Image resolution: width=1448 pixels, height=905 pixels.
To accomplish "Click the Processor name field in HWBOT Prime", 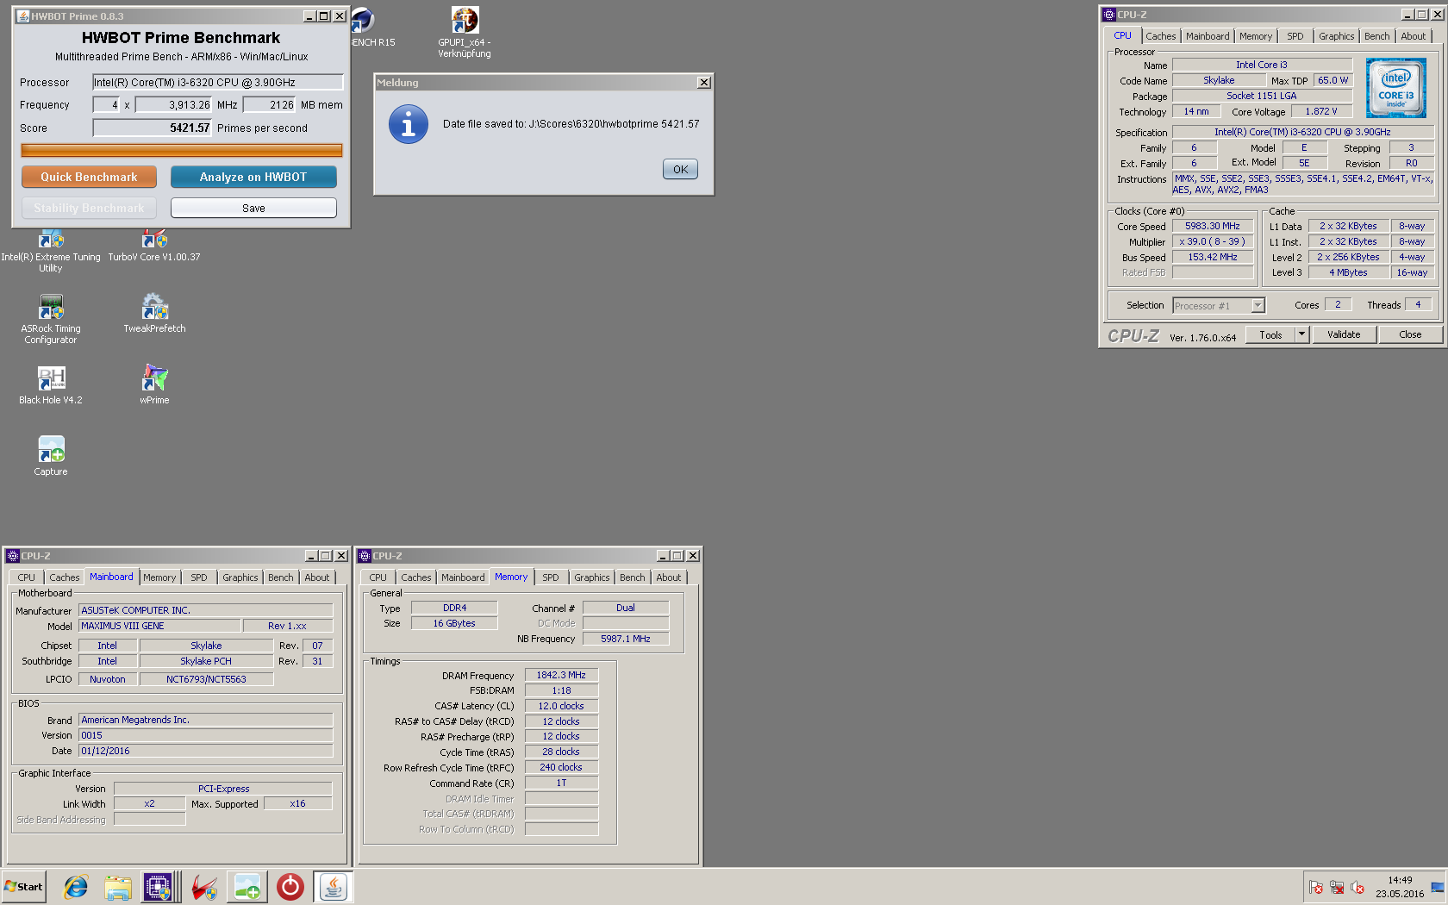I will click(x=218, y=82).
